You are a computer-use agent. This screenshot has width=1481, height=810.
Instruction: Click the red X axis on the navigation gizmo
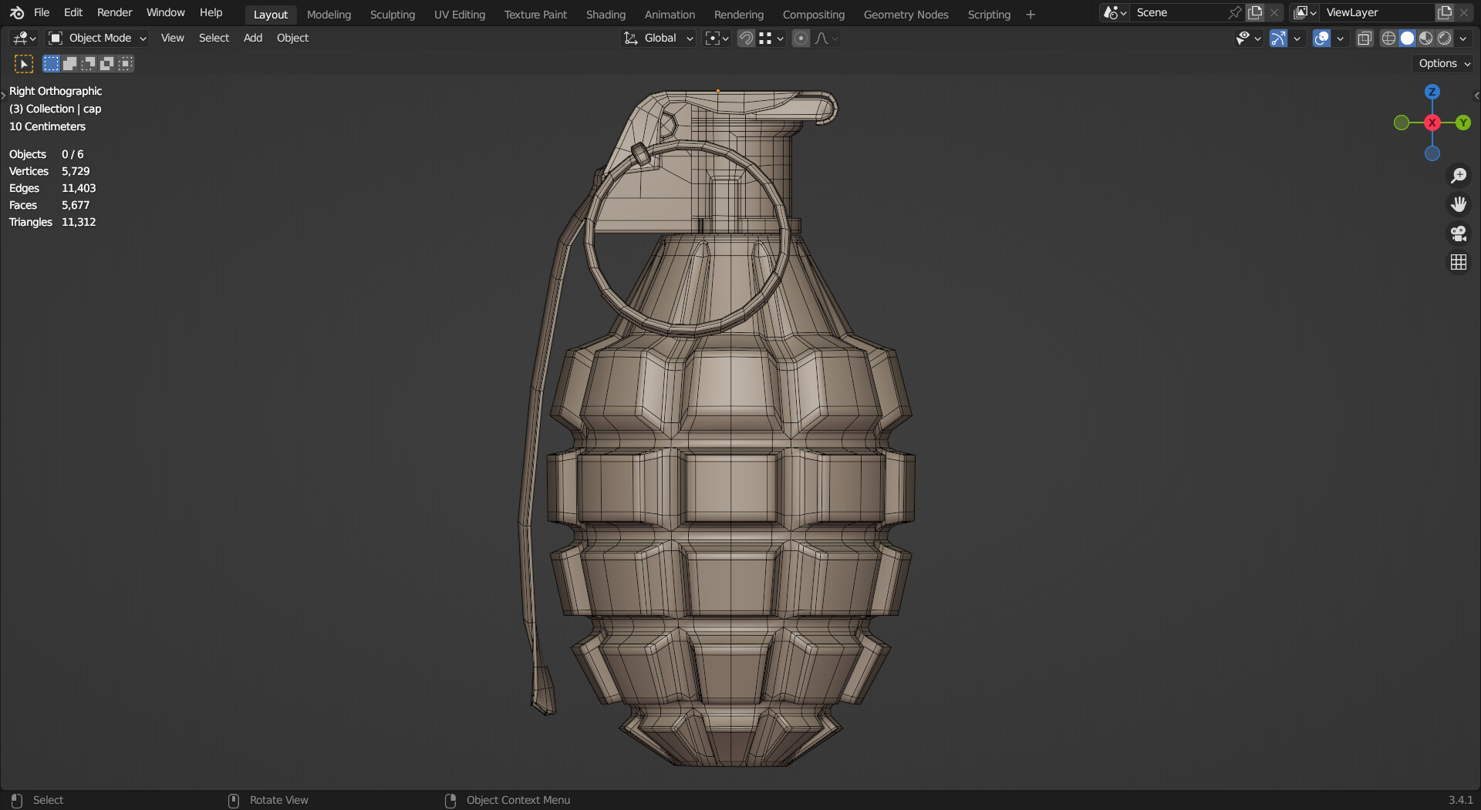pos(1432,123)
